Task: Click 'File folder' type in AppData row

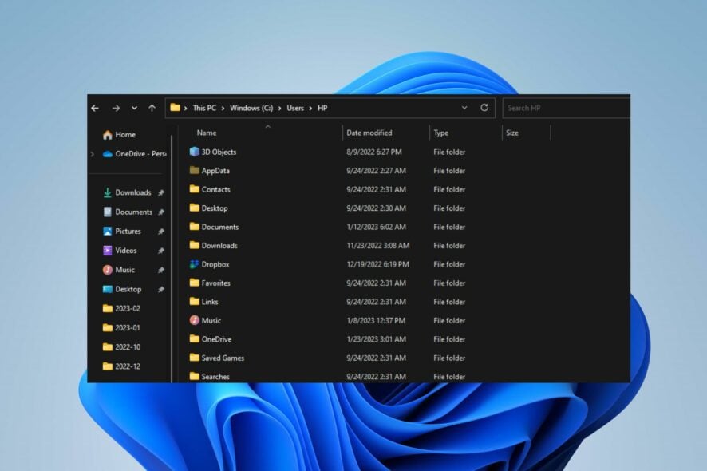Action: tap(449, 171)
